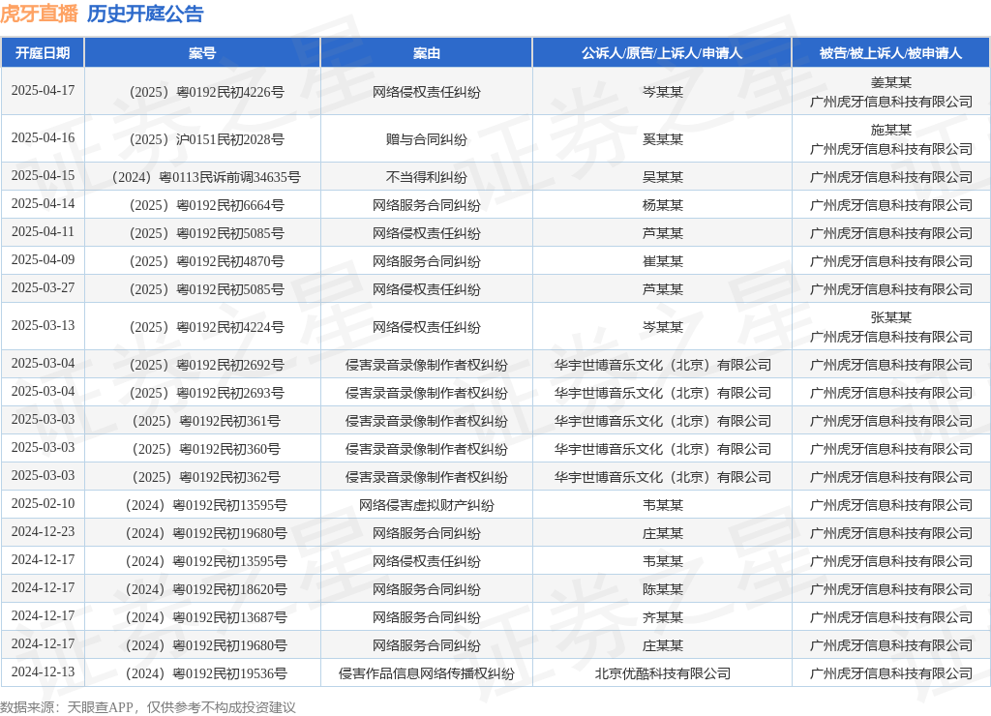The height and width of the screenshot is (716, 991).
Task: Click the date cell 2025-03-27
Action: click(x=43, y=287)
